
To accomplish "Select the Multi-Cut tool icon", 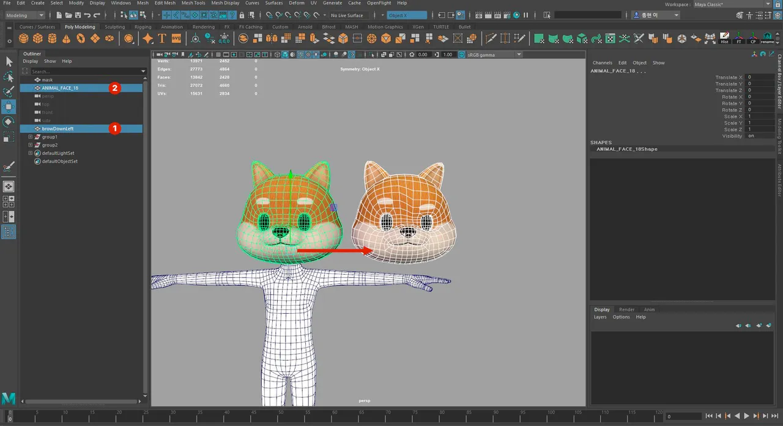I will click(491, 38).
